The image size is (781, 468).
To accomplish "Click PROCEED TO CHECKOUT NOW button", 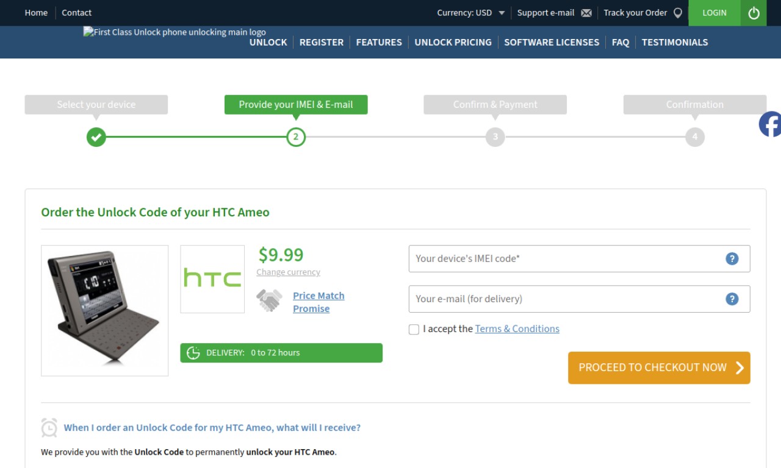I will (659, 368).
